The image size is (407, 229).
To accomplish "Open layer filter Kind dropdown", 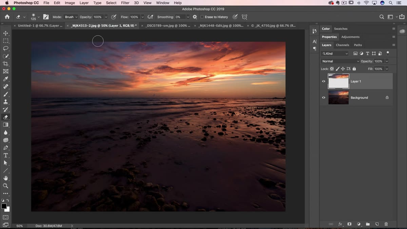I will point(335,54).
